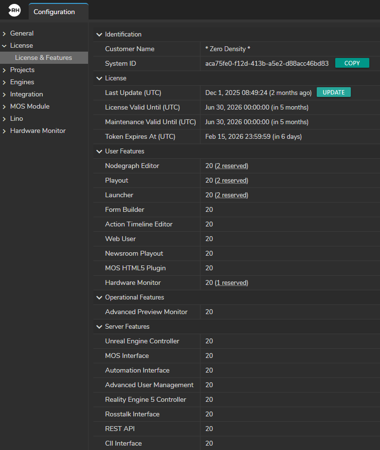
Task: Copy the System ID
Action: click(352, 63)
